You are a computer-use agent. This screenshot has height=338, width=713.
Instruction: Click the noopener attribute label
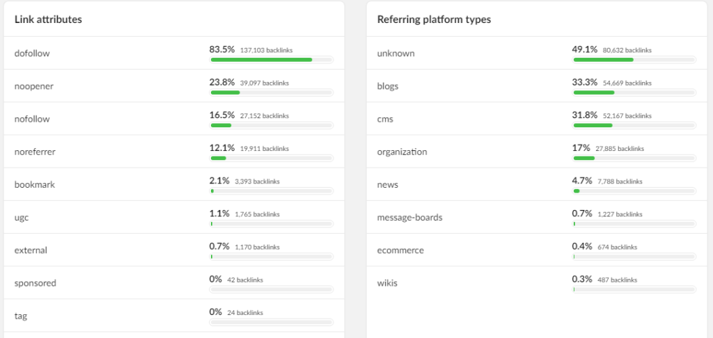click(34, 86)
